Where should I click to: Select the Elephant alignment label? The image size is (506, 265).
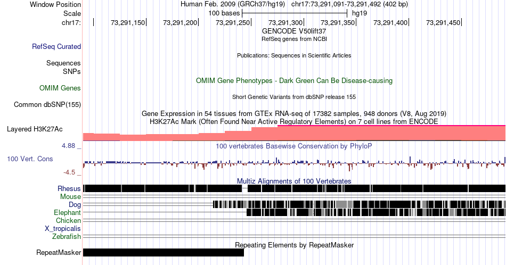coord(68,213)
